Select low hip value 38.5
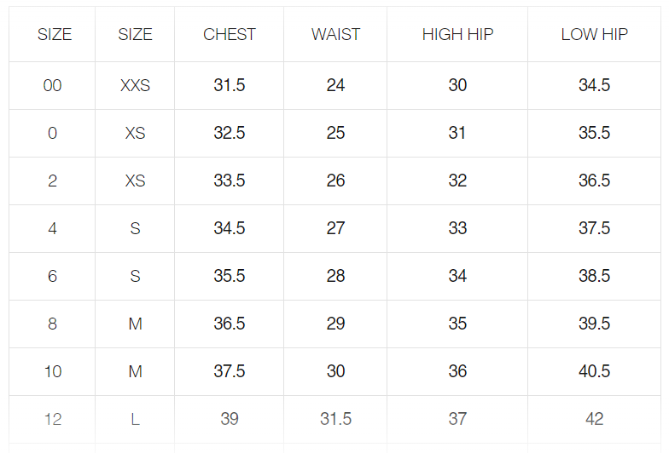Viewport: 669px width, 453px height. tap(594, 277)
